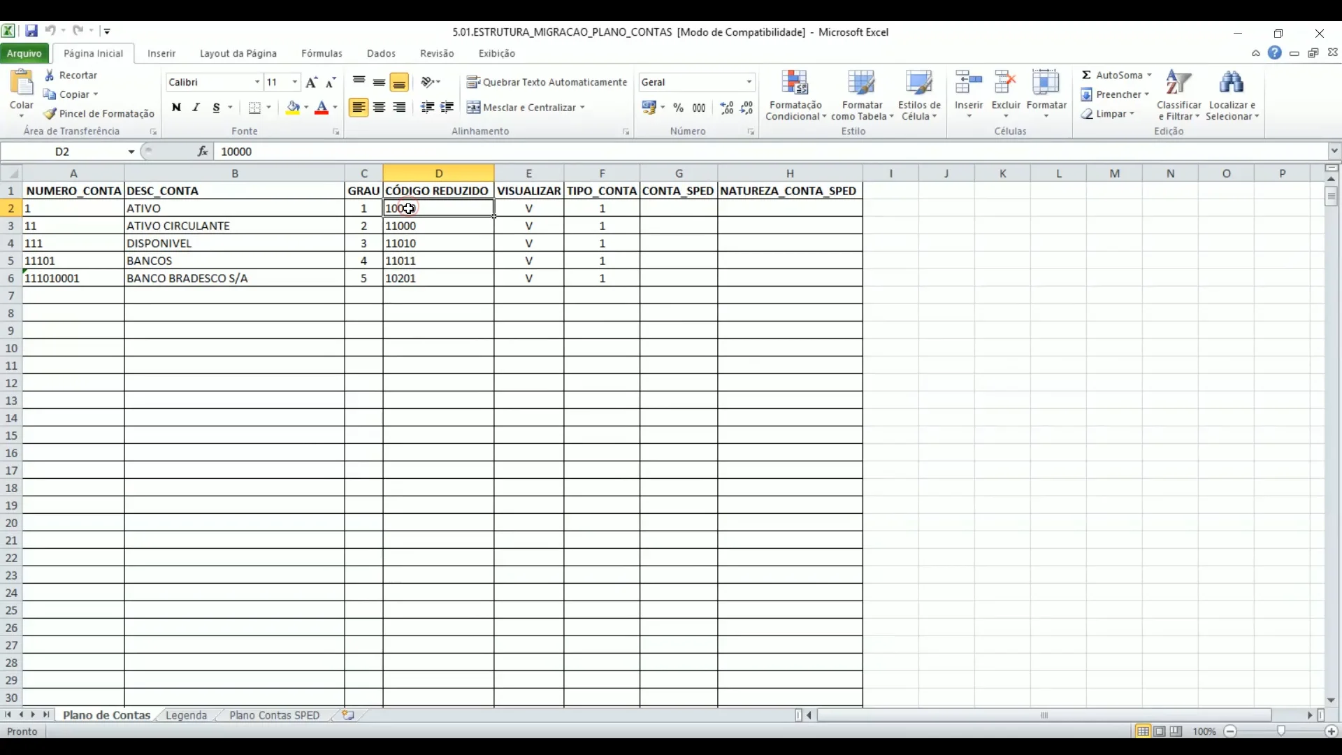Toggle bold N formatting
The image size is (1342, 755).
point(176,107)
